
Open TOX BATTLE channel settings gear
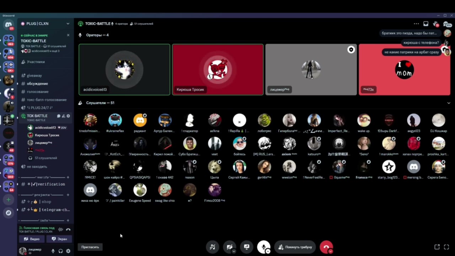68,116
